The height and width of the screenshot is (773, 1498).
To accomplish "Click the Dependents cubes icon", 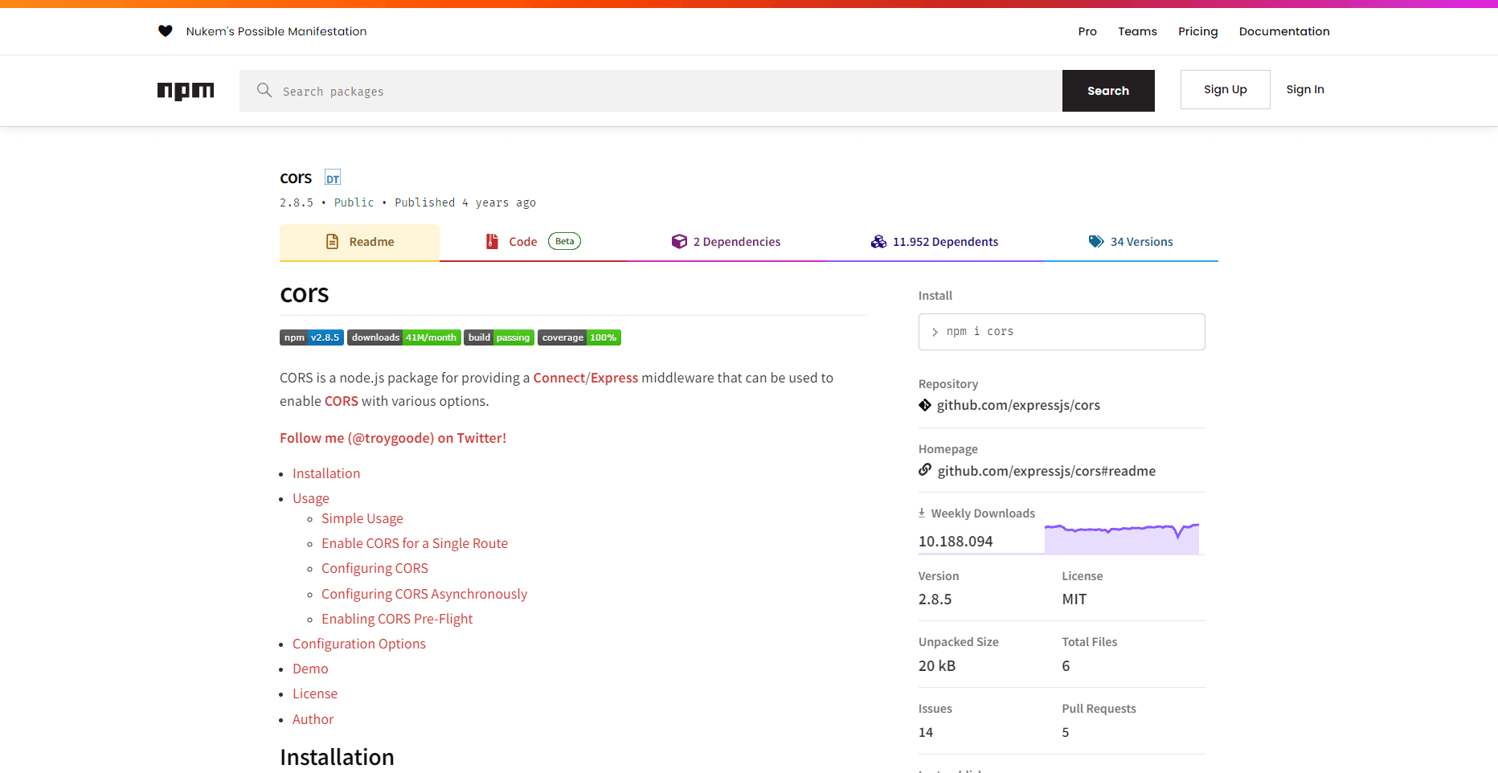I will (878, 242).
